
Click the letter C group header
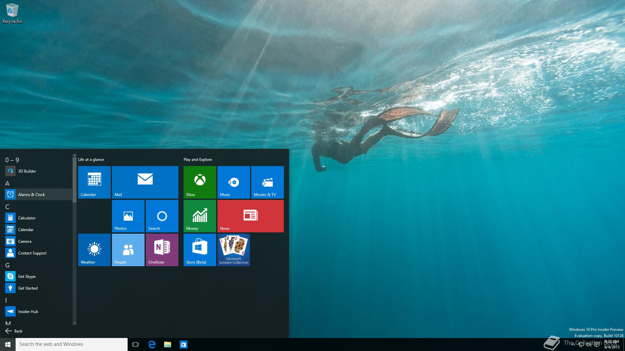(7, 207)
